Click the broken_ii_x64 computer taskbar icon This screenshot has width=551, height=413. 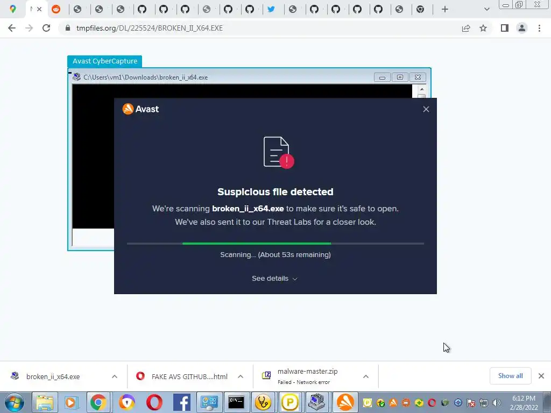[317, 402]
